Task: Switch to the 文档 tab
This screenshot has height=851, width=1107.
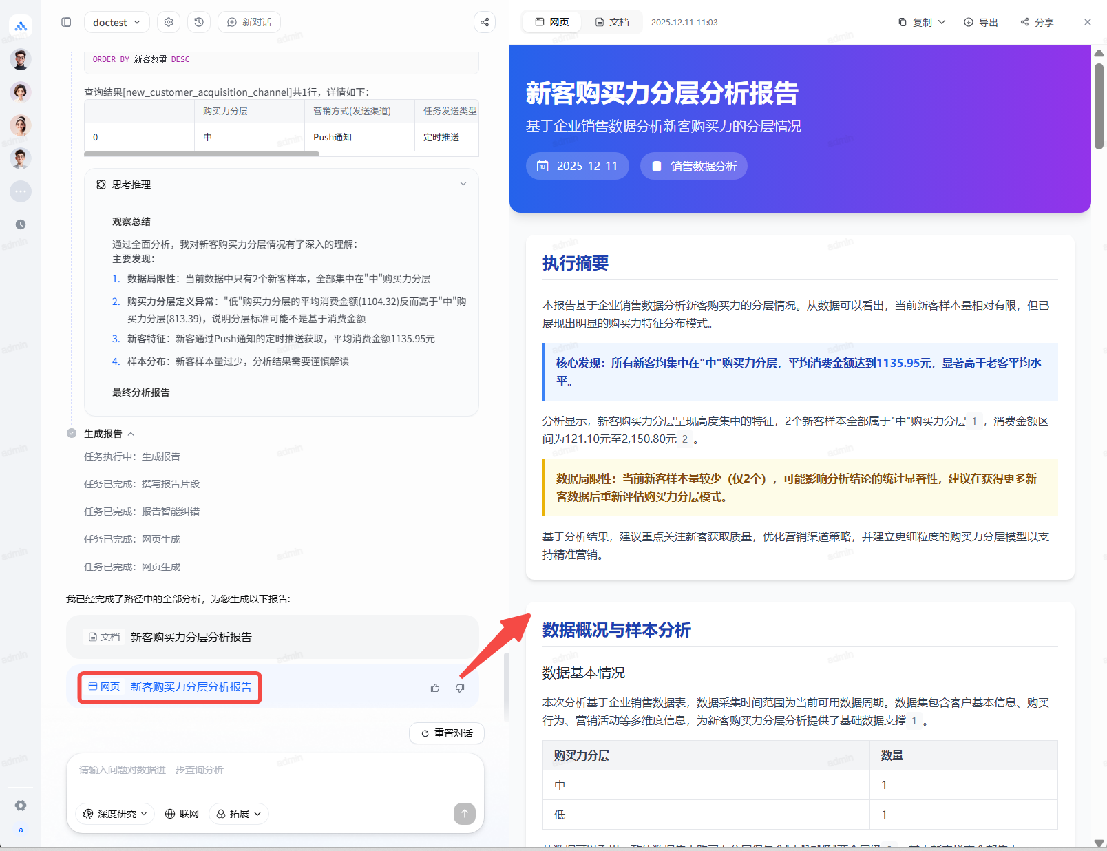Action: pos(612,22)
